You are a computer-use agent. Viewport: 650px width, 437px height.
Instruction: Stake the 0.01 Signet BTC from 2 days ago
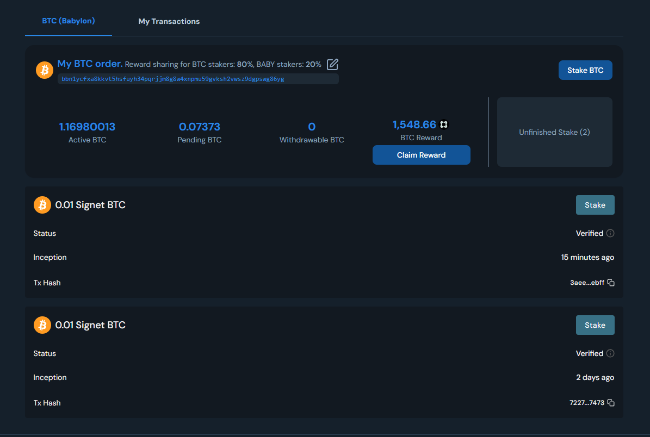(595, 325)
